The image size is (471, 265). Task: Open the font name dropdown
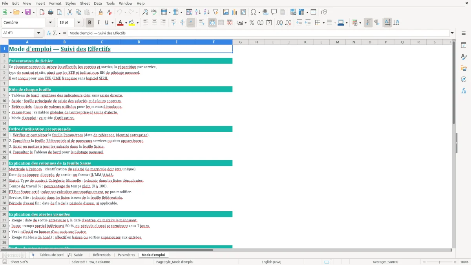pos(50,23)
